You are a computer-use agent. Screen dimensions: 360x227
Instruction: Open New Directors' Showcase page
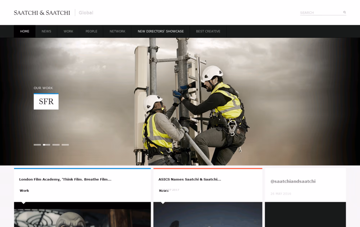tap(161, 31)
